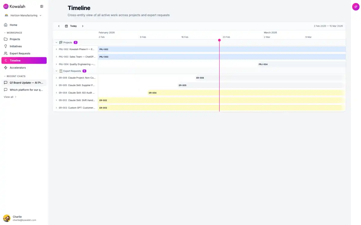Collapse the Projects group
The height and width of the screenshot is (225, 361).
click(56, 43)
